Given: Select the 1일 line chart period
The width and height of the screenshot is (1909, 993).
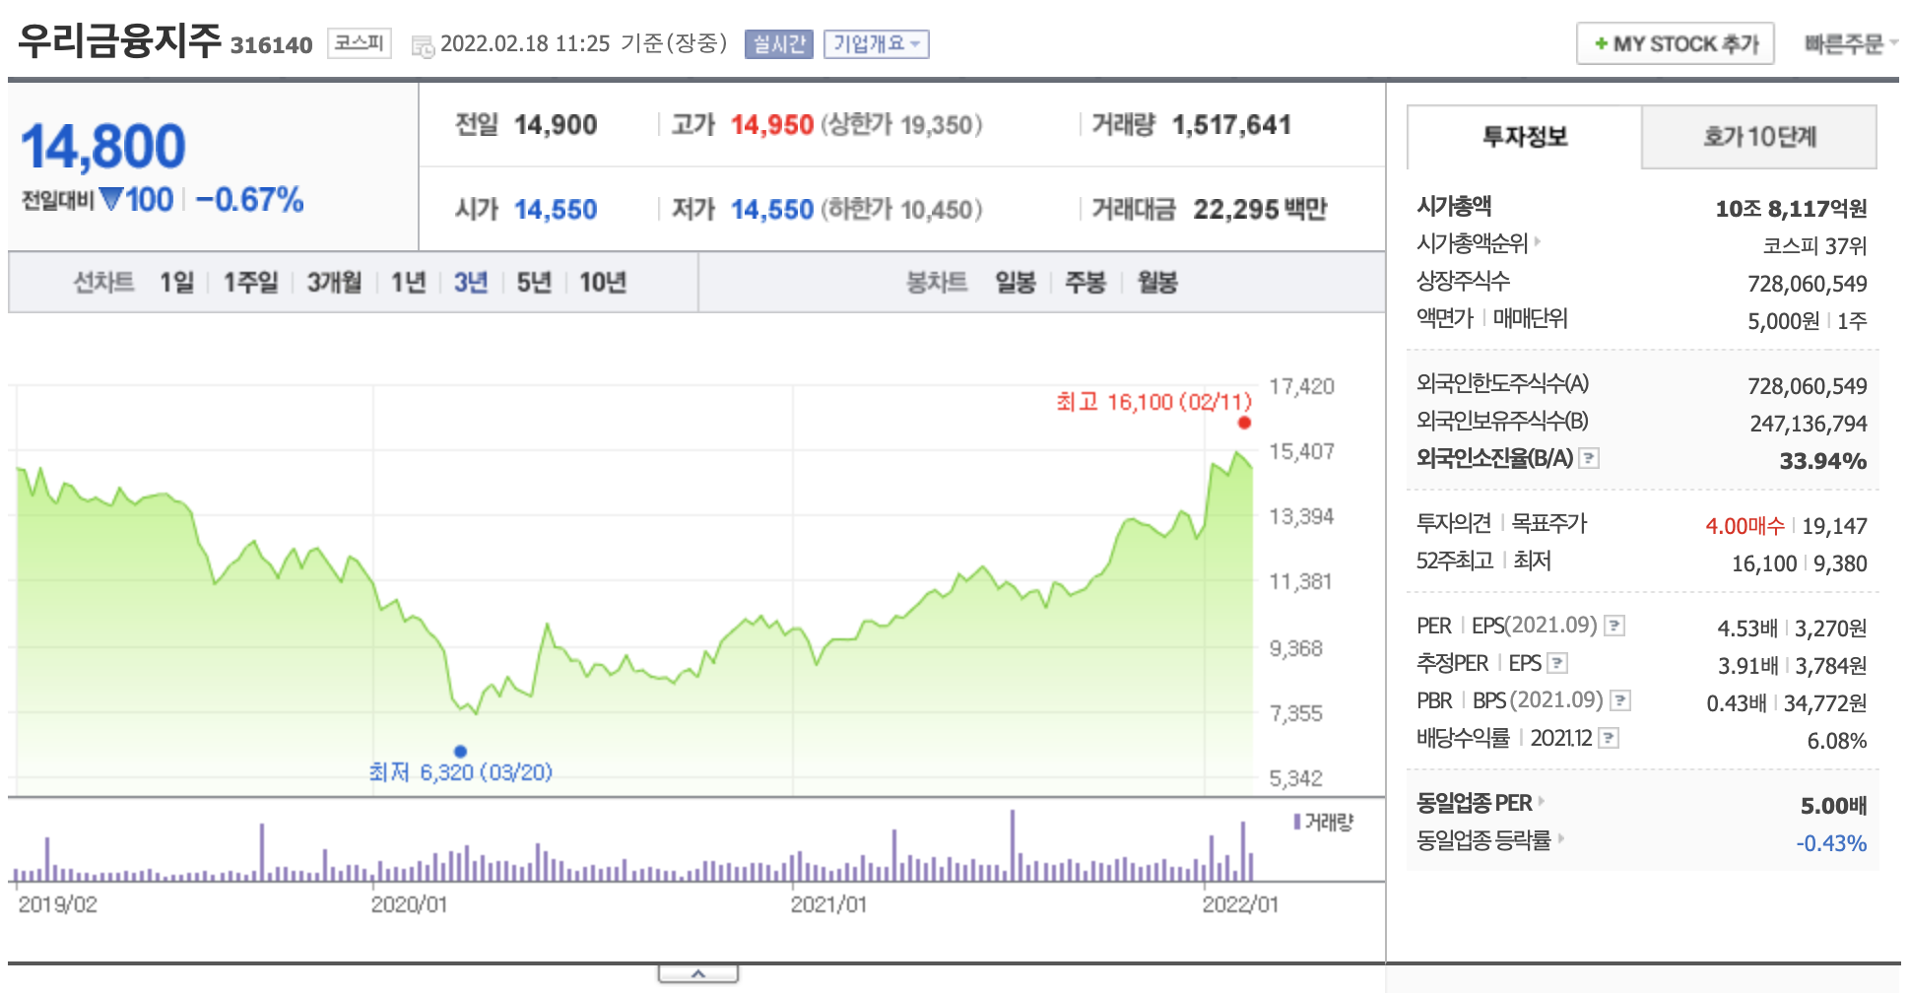Looking at the screenshot, I should tap(177, 283).
